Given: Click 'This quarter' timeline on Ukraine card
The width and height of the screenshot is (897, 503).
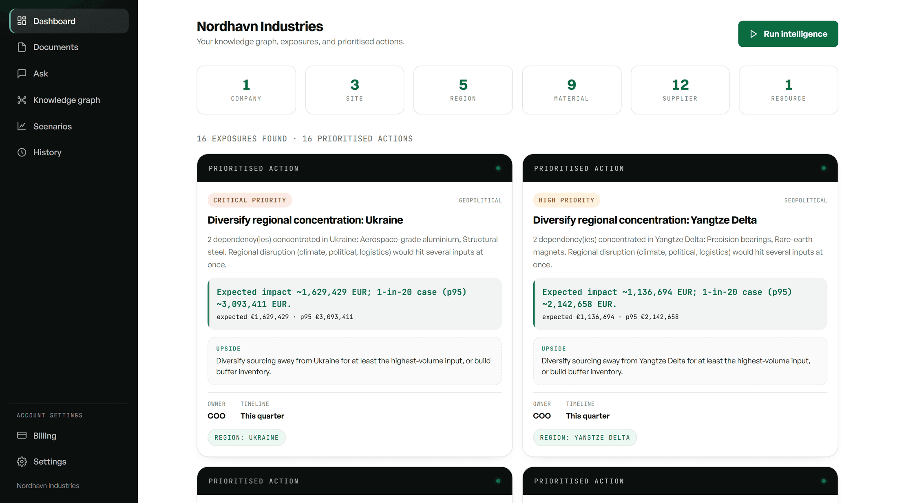Looking at the screenshot, I should click(x=262, y=416).
